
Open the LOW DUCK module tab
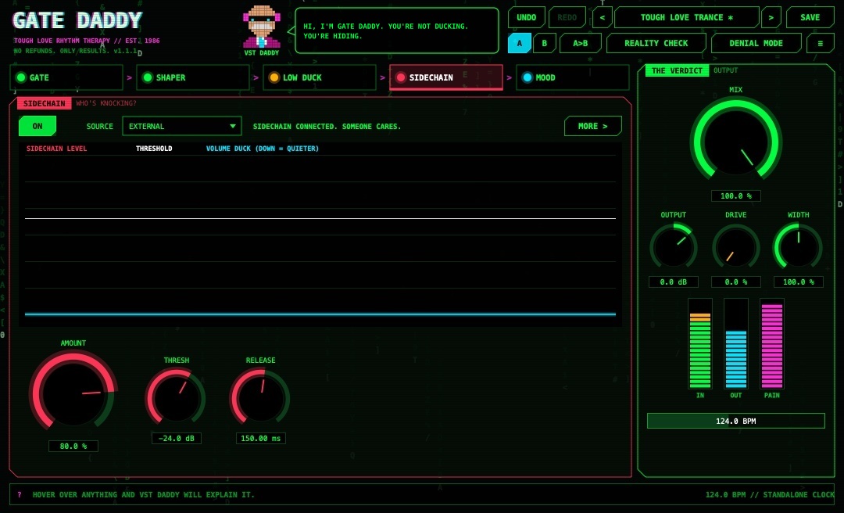319,77
